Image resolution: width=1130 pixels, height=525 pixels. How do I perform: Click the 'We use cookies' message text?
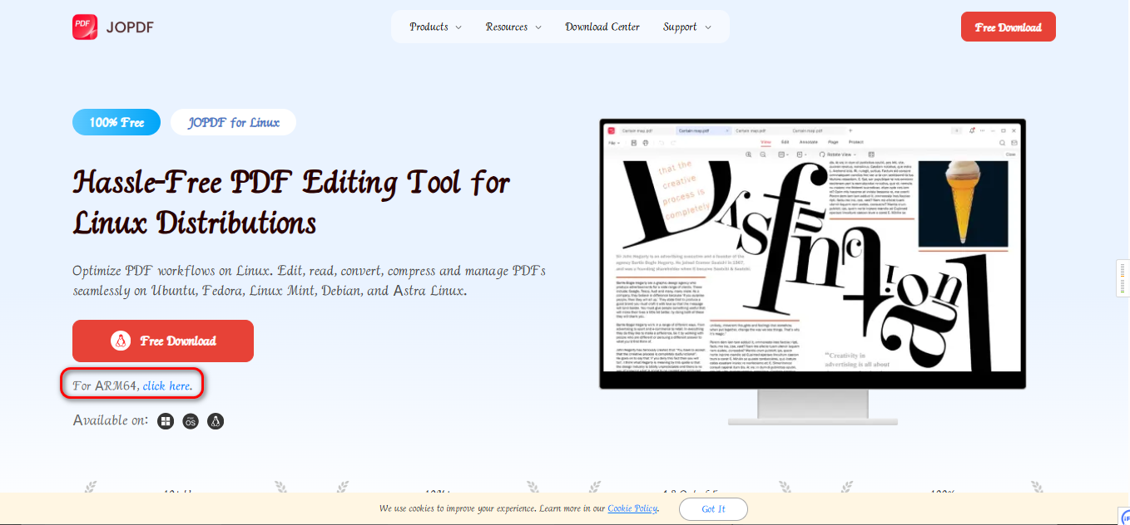(x=519, y=508)
